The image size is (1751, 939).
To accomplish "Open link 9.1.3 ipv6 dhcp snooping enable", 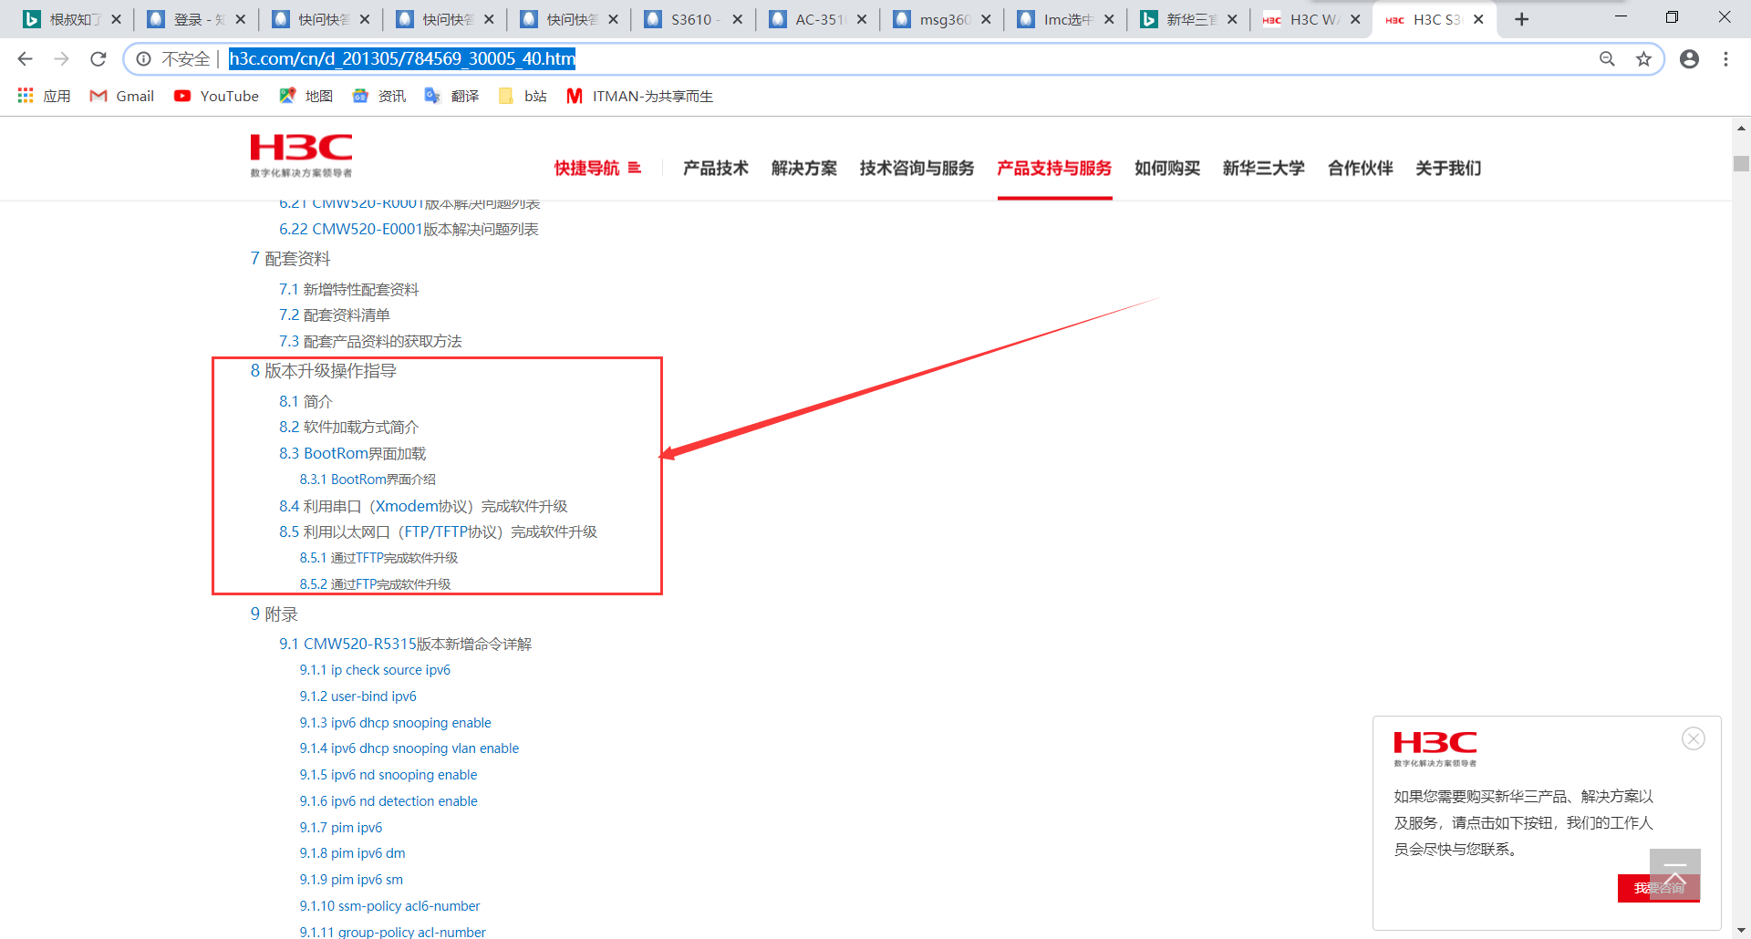I will coord(396,723).
